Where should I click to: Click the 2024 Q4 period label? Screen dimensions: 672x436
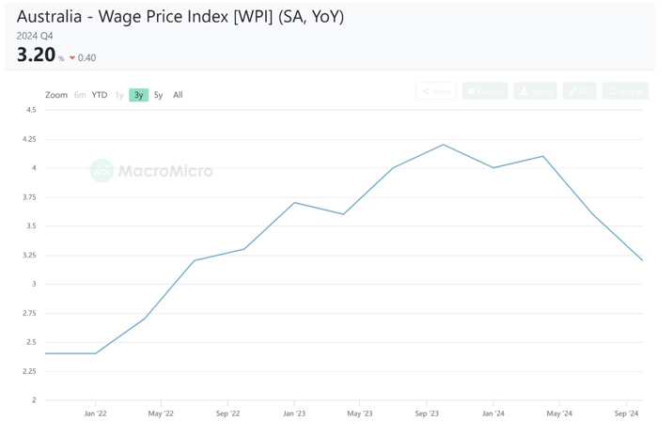tap(35, 36)
